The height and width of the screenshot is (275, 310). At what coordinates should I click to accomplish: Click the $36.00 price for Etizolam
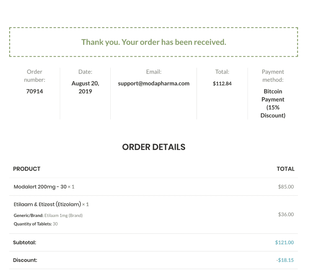pyautogui.click(x=285, y=214)
